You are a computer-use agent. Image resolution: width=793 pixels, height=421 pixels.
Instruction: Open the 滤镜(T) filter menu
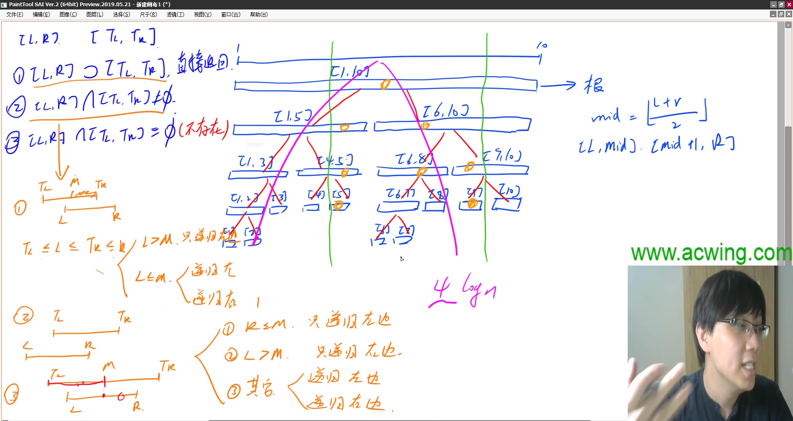[x=175, y=14]
